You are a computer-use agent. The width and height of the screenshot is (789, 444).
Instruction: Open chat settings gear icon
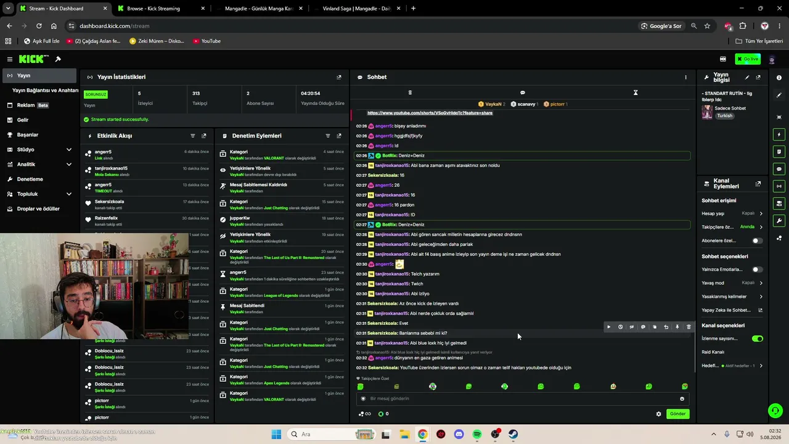tap(658, 414)
